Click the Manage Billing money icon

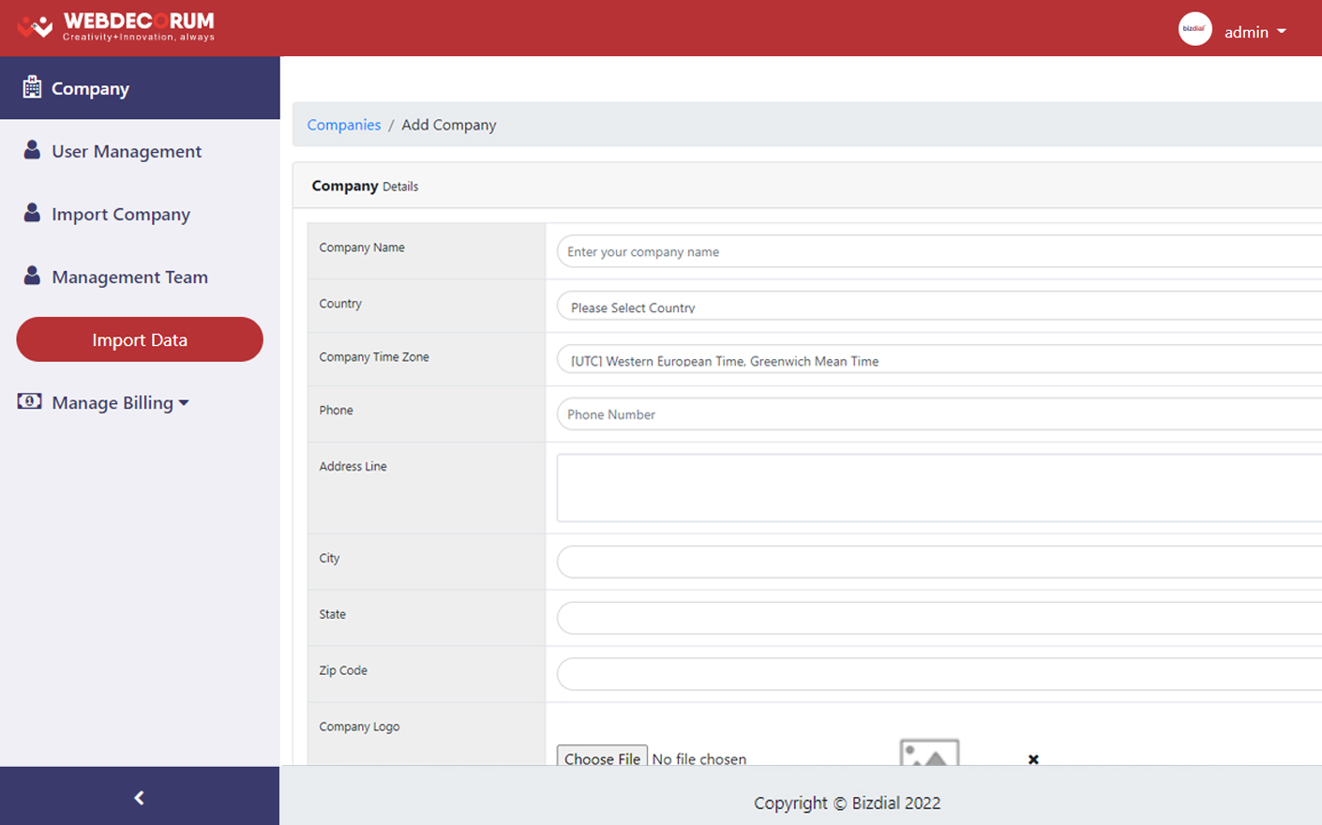29,401
